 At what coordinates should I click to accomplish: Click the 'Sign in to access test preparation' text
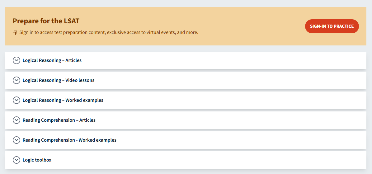click(109, 32)
